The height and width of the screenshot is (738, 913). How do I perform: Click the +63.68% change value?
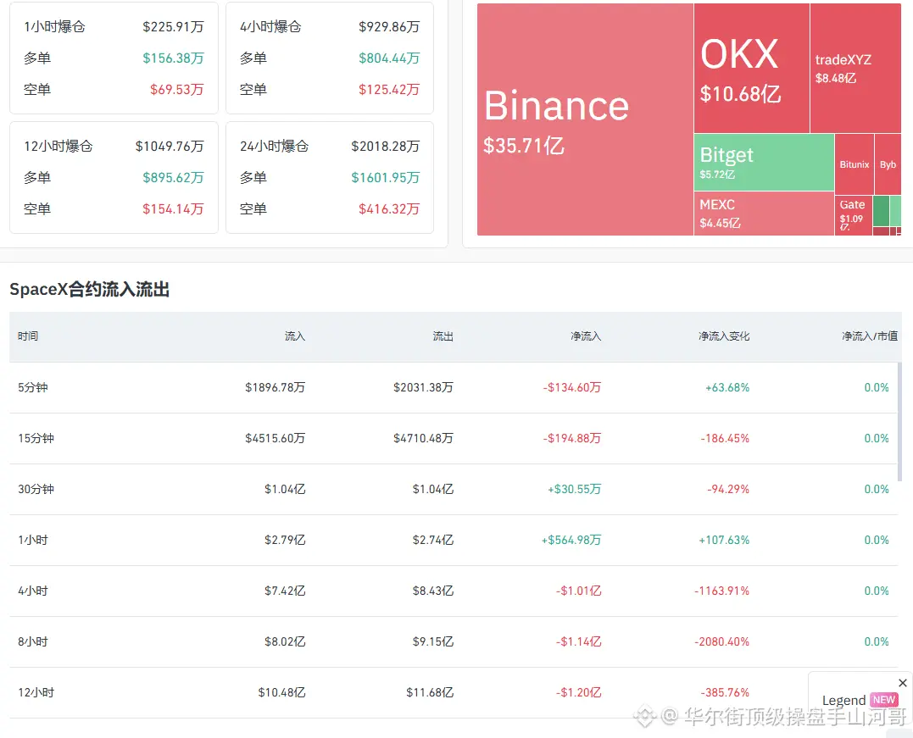[727, 387]
